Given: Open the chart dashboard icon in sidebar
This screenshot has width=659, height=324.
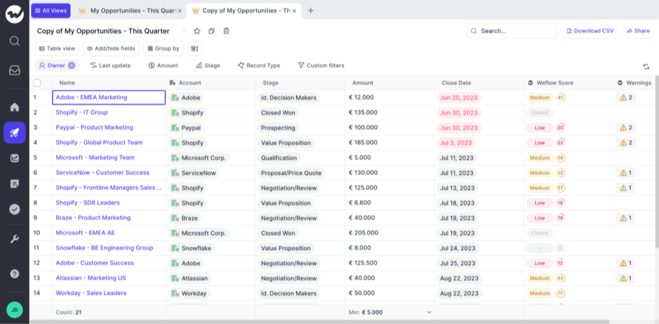Looking at the screenshot, I should (14, 158).
